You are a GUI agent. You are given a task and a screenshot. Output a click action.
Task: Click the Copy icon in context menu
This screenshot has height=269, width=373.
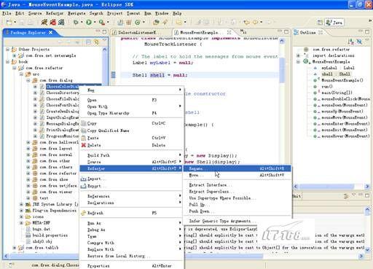(x=84, y=123)
